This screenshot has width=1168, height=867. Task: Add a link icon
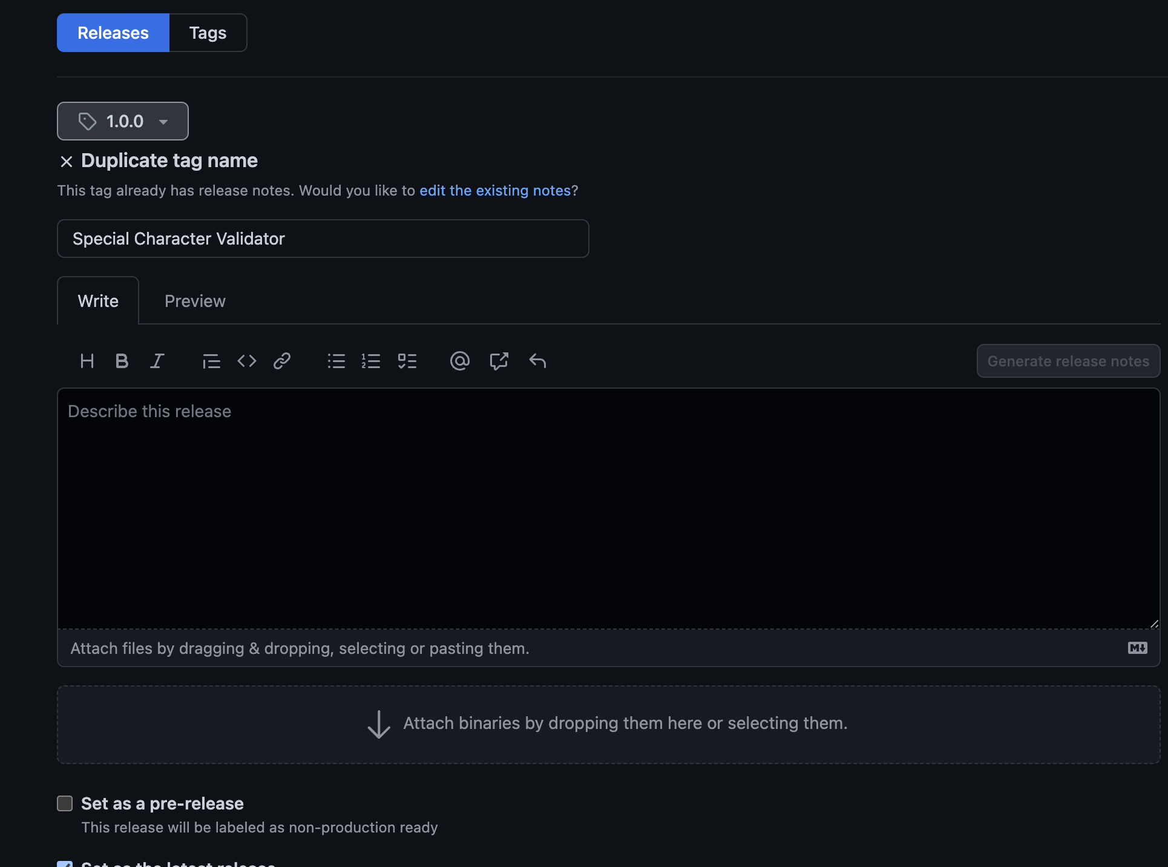click(x=282, y=361)
